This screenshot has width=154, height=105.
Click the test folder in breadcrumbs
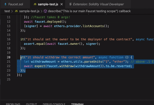(7, 11)
